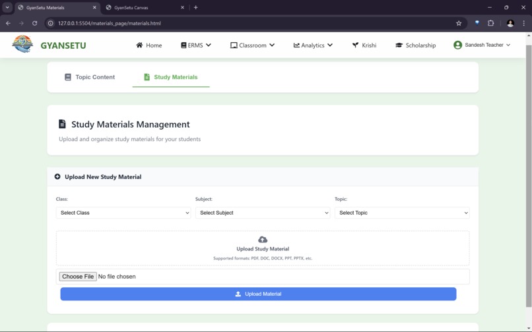Image resolution: width=532 pixels, height=332 pixels.
Task: Open the Select Topic dropdown
Action: coord(402,213)
